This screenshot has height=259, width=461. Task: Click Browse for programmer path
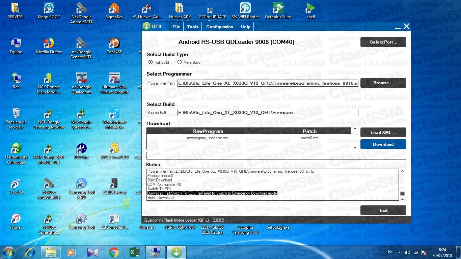point(383,83)
